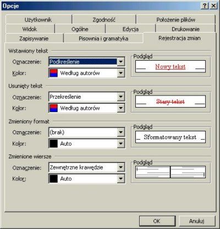Go to the Ogólne tab
The image size is (220, 229).
[x=80, y=29]
